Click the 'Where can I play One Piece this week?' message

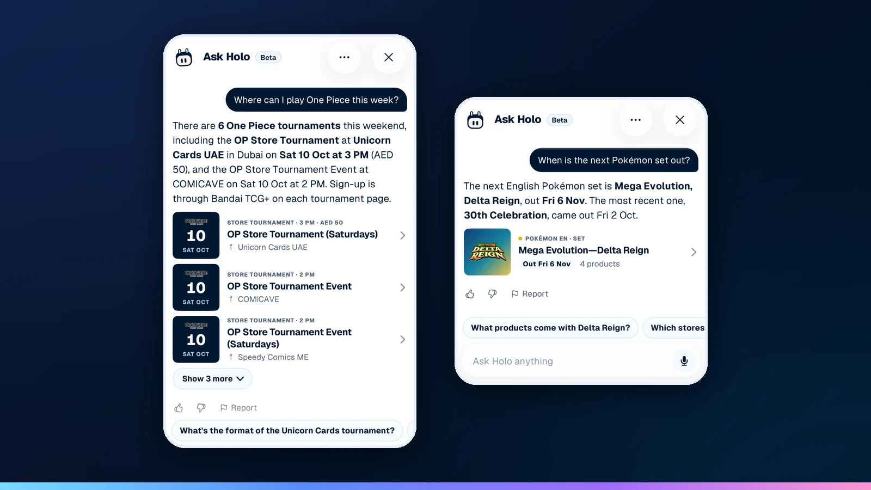click(x=316, y=100)
